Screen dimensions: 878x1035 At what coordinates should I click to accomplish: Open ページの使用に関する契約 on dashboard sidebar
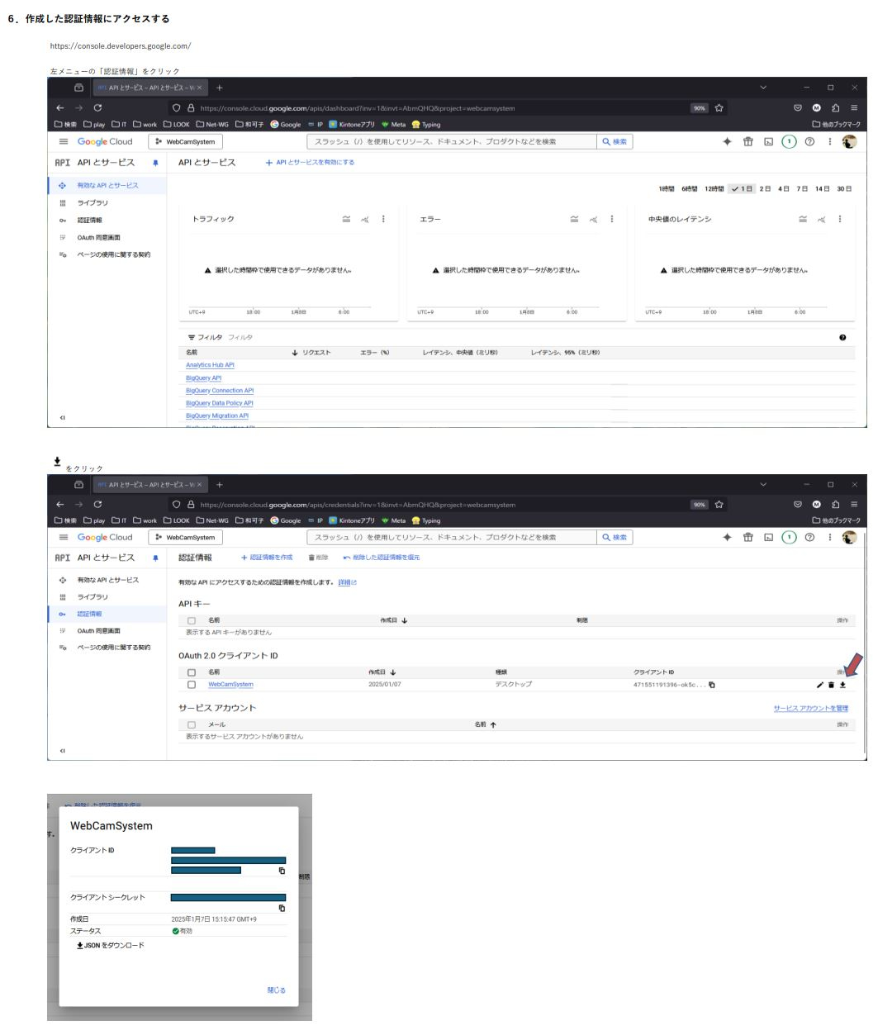pos(114,254)
